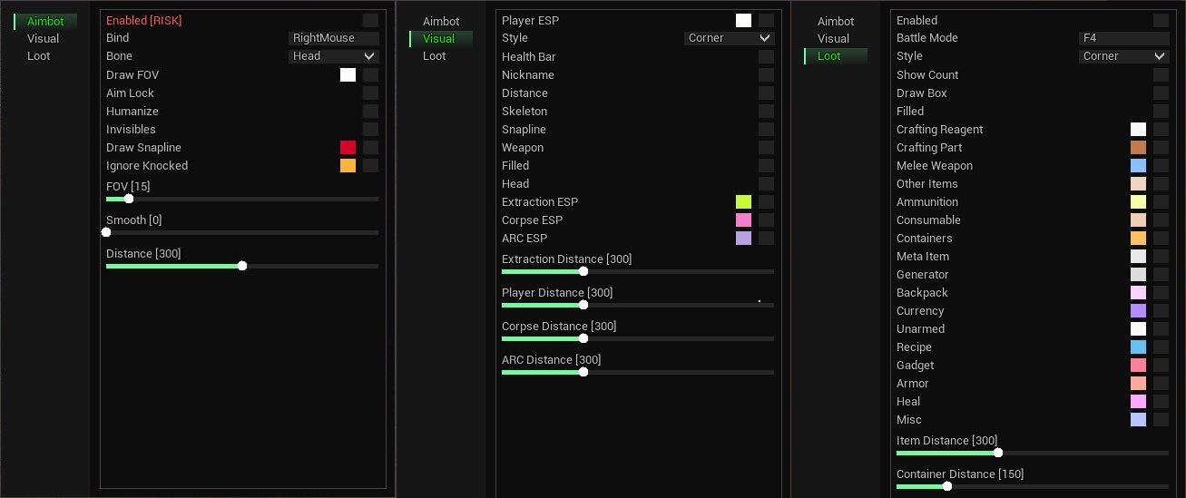Screen dimensions: 1186x498
Task: Click the F4 Battle Mode key button
Action: pyautogui.click(x=1123, y=38)
